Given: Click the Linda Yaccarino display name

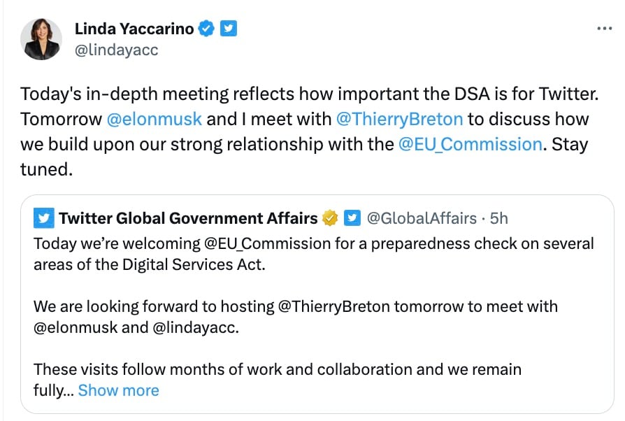Looking at the screenshot, I should [x=134, y=29].
